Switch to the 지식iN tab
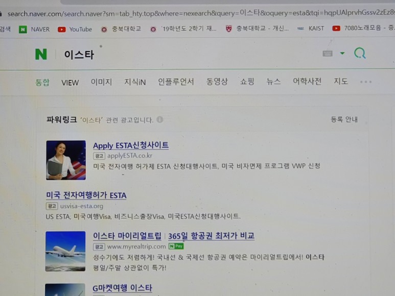The height and width of the screenshot is (296, 395). (135, 82)
